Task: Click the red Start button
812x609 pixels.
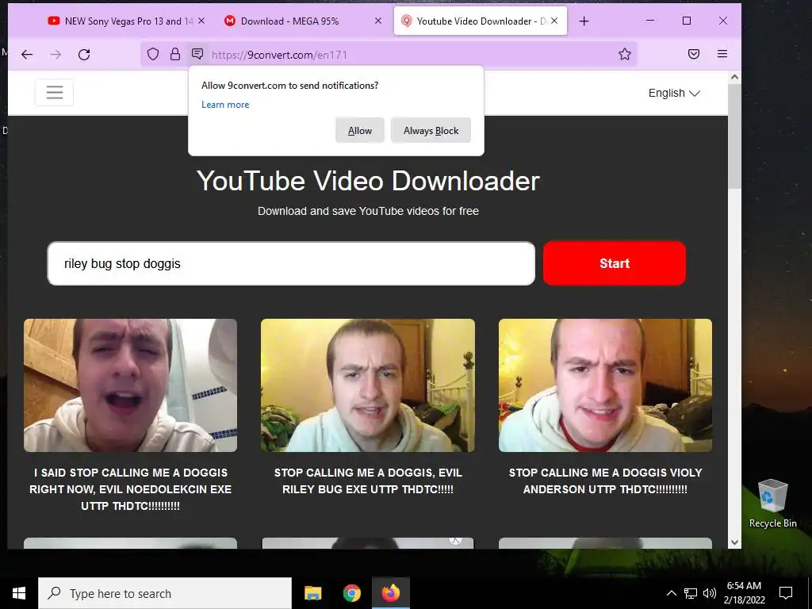Action: 615,263
